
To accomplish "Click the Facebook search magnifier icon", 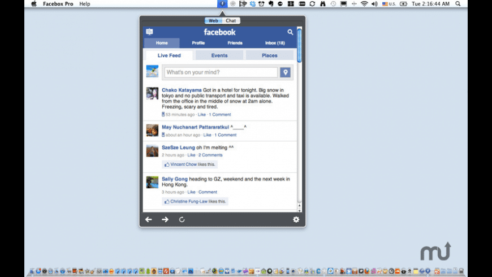I will pyautogui.click(x=290, y=32).
